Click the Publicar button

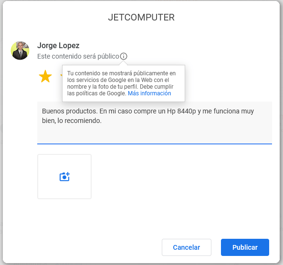point(245,247)
